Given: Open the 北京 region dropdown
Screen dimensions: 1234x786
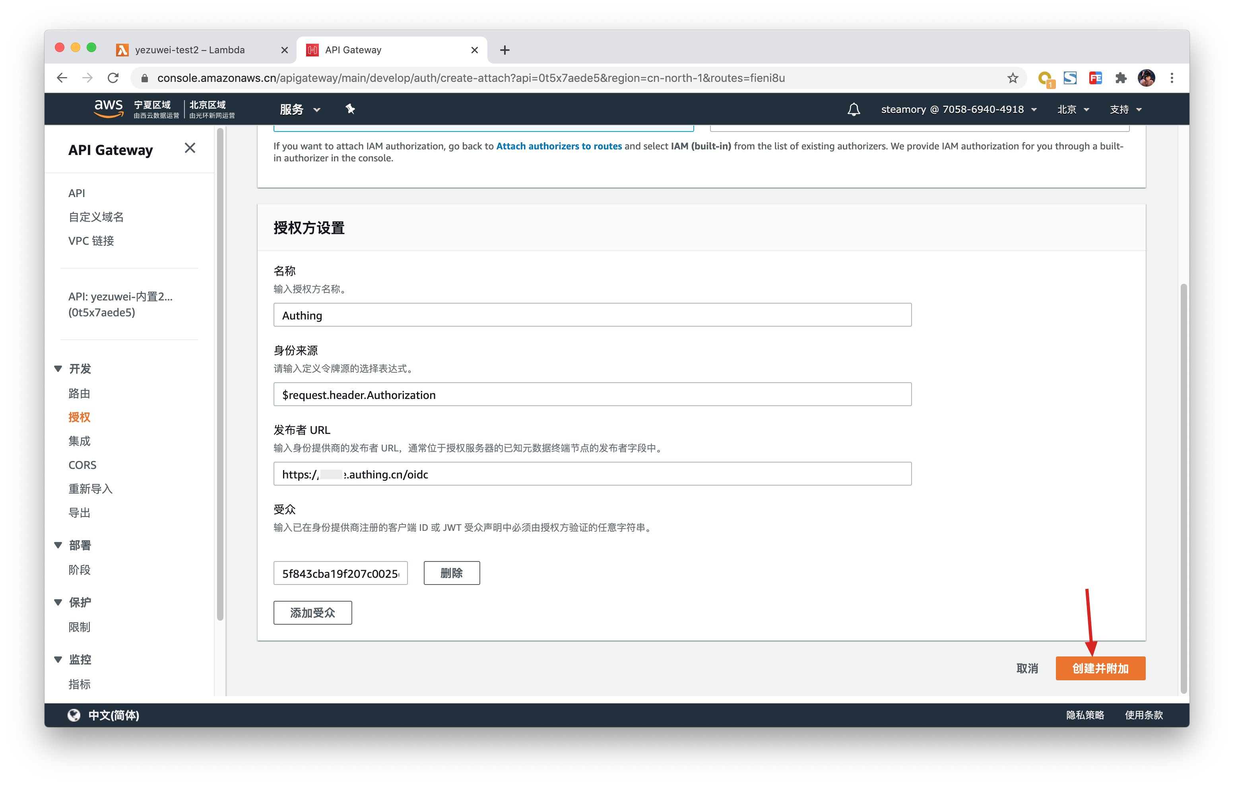Looking at the screenshot, I should pos(1073,109).
